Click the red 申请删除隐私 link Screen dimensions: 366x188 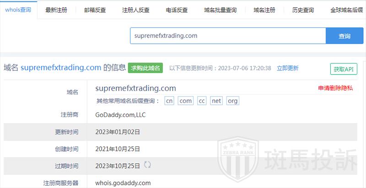(335, 88)
